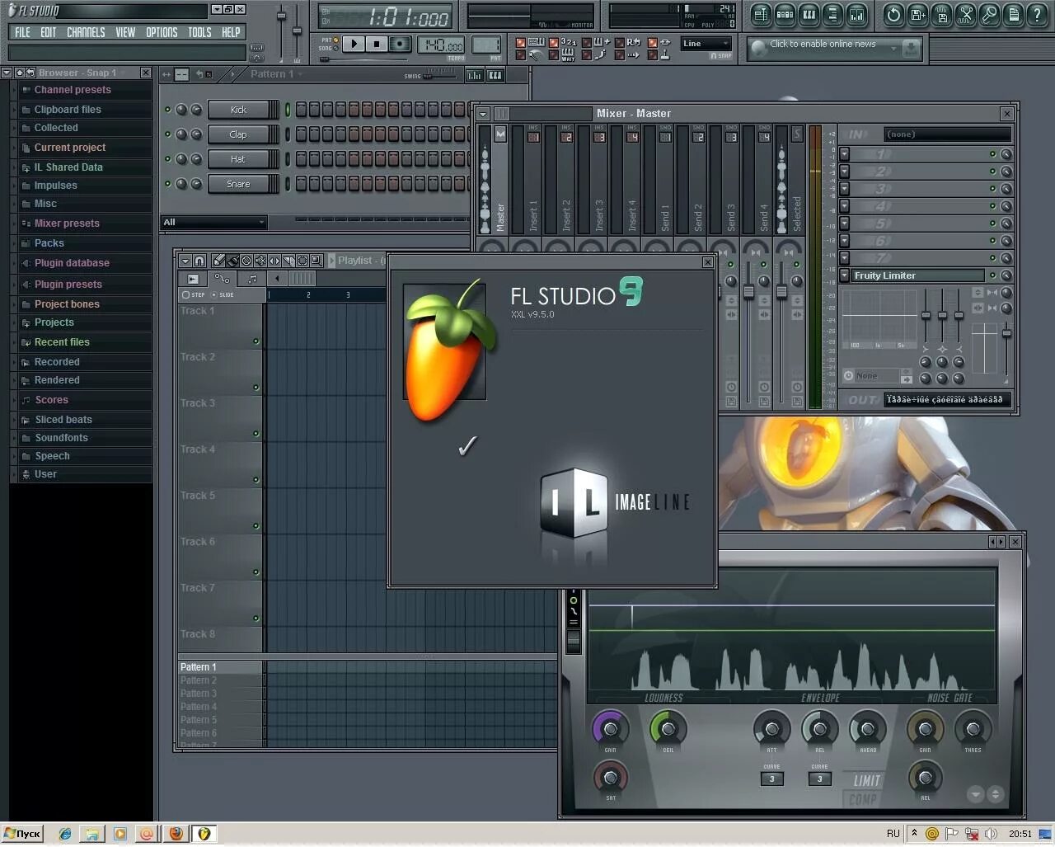Screen dimensions: 1055x847
Task: Mute the Snare channel green LED
Action: [167, 184]
